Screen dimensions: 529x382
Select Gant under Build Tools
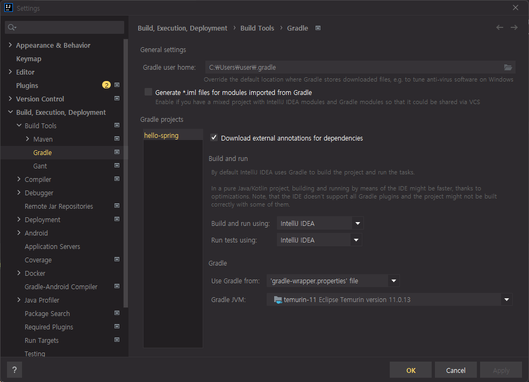pos(40,166)
